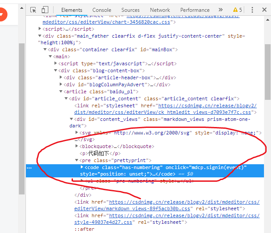
Task: Open the chart-3456820cac.css link
Action: pyautogui.click(x=106, y=22)
